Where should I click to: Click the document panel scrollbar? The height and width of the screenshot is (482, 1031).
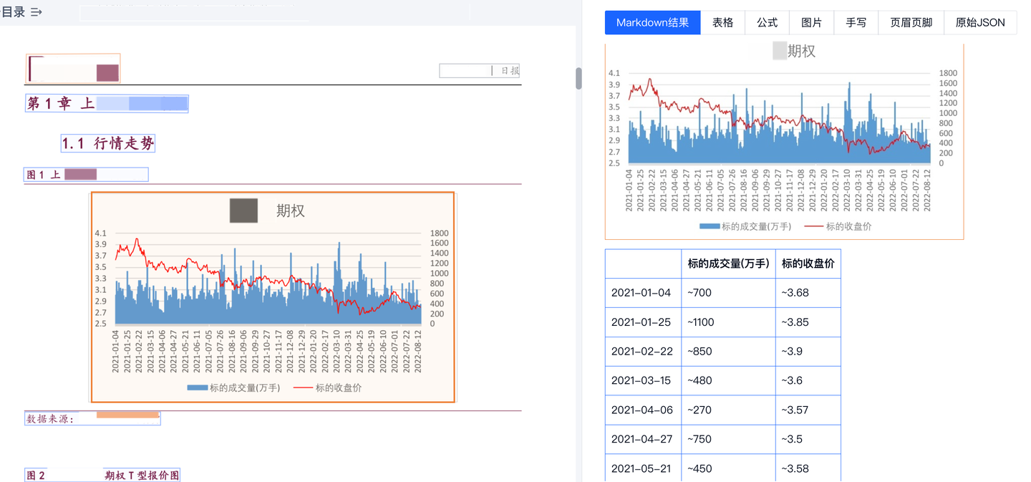click(578, 79)
